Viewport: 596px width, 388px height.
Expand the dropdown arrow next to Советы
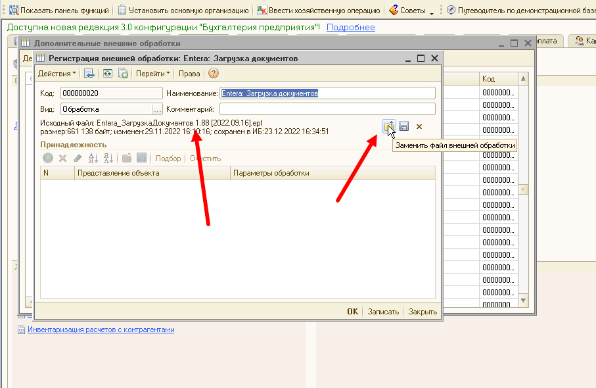coord(432,13)
